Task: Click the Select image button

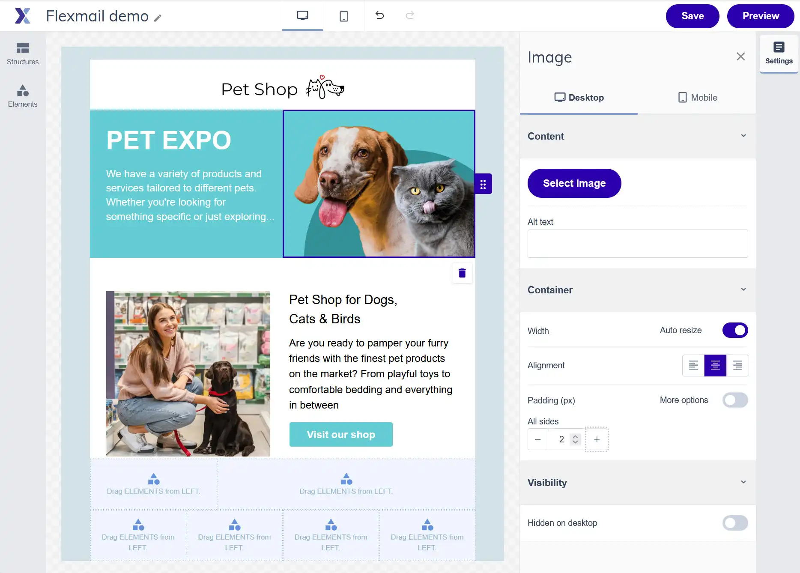Action: click(x=574, y=183)
